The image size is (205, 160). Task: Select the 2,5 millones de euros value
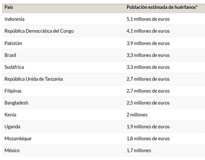pyautogui.click(x=148, y=103)
